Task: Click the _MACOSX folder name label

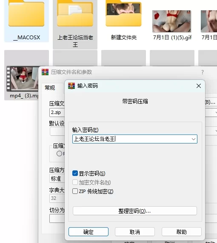Action: click(27, 38)
